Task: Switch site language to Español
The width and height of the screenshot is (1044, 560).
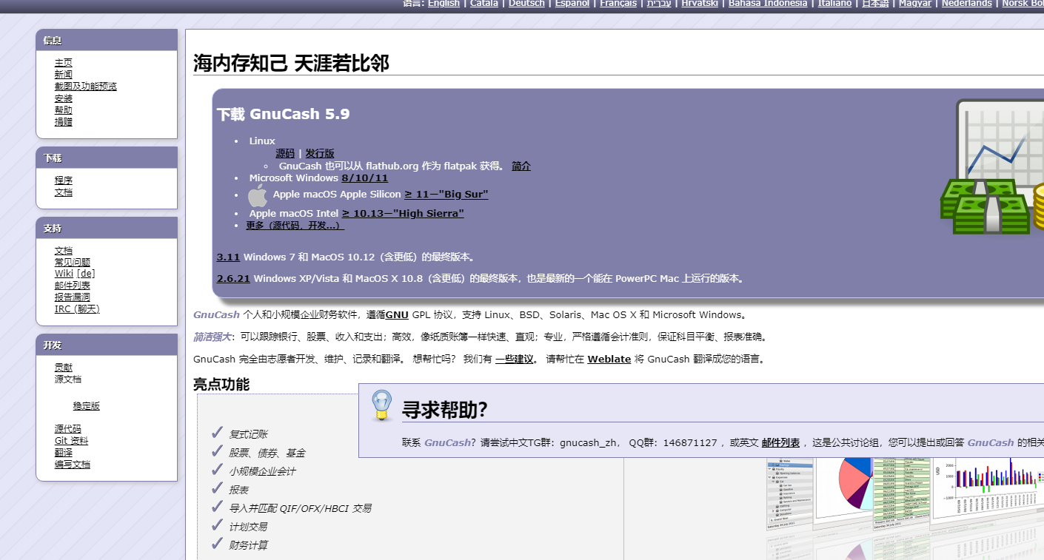Action: [572, 4]
